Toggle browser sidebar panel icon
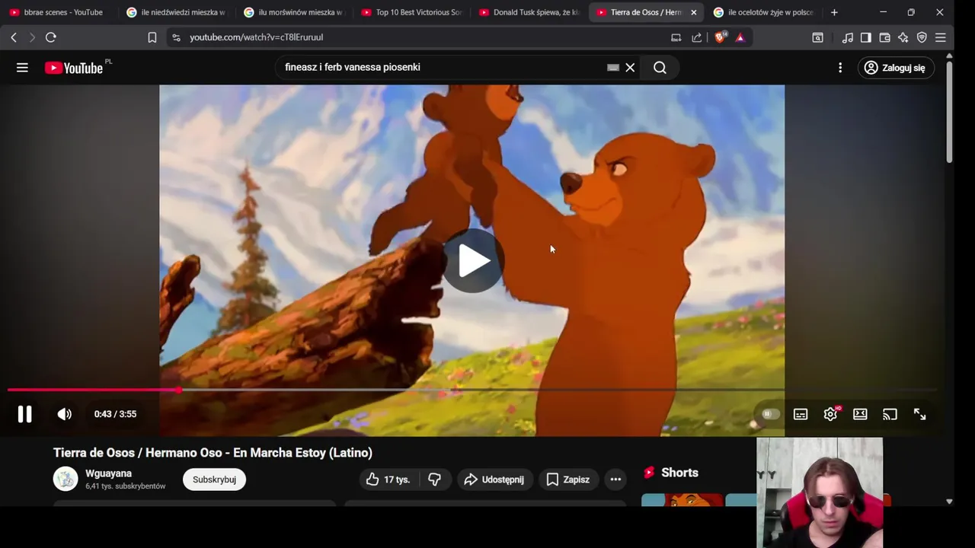Image resolution: width=975 pixels, height=548 pixels. 866,37
